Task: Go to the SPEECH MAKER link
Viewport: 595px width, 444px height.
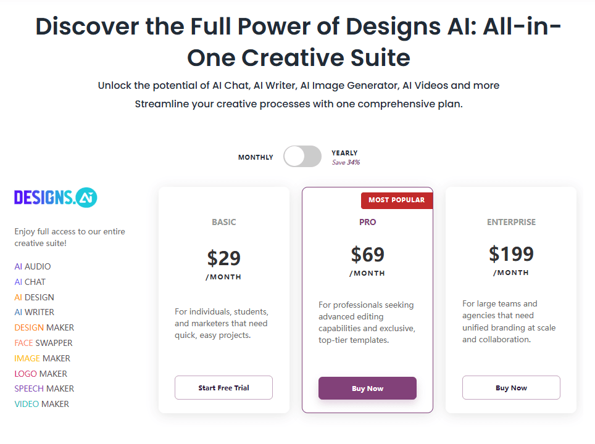Action: 44,388
